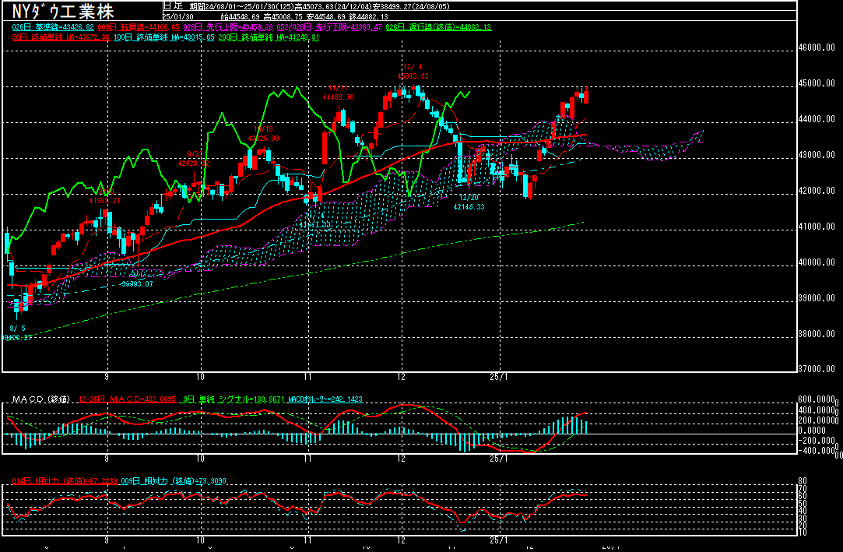Click the 39000.00 price axis label
The image size is (843, 552).
[817, 297]
